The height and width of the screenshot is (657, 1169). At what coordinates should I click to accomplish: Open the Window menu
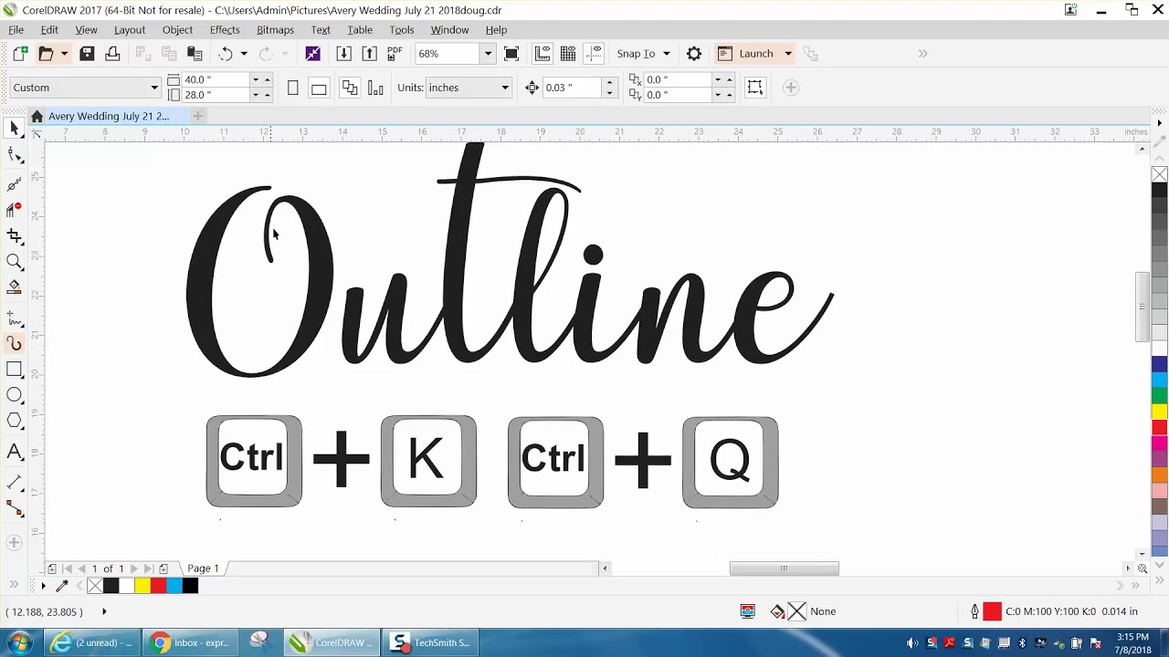pos(449,30)
